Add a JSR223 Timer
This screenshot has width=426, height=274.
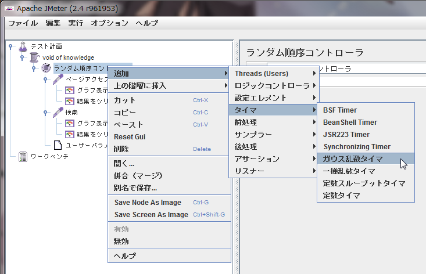(366, 135)
